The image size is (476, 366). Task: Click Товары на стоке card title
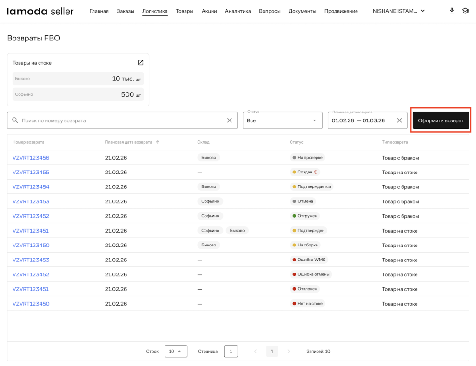pos(32,63)
